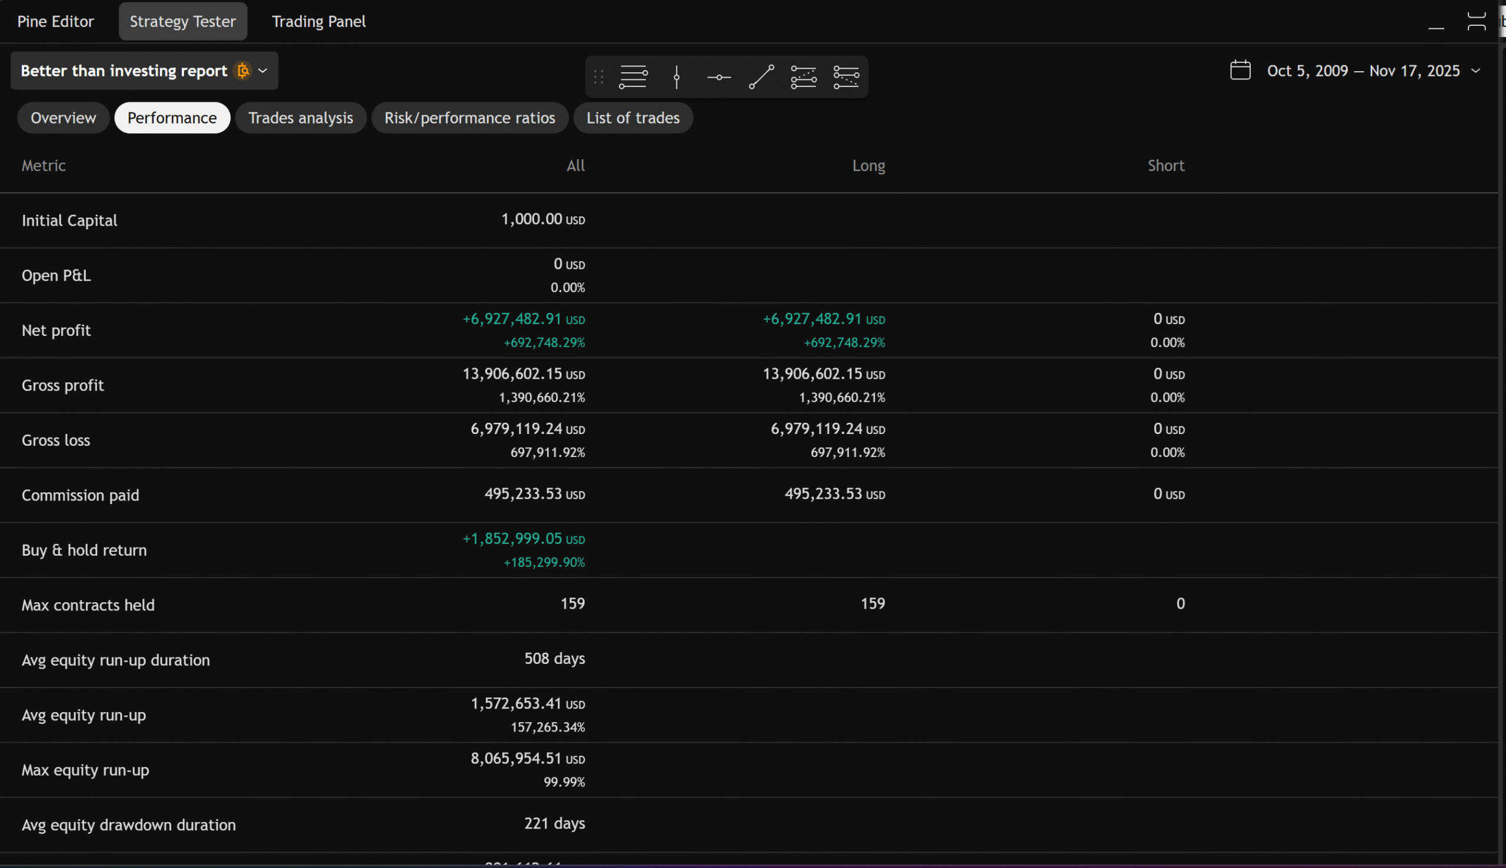1506x868 pixels.
Task: Grab the floating toolbar drag handle
Action: click(599, 77)
